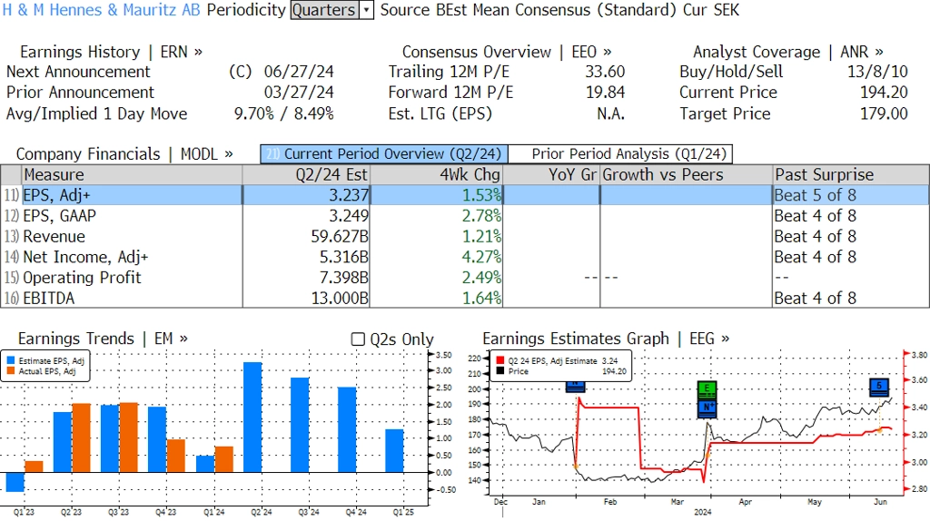Open the Periodicity Quarters dropdown arrow
Viewport: 930px width, 521px height.
[367, 10]
